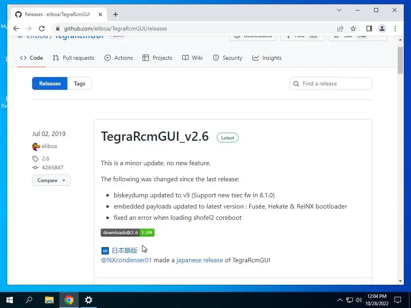Open the taskbar clock and date
Image resolution: width=411 pixels, height=308 pixels.
376,300
